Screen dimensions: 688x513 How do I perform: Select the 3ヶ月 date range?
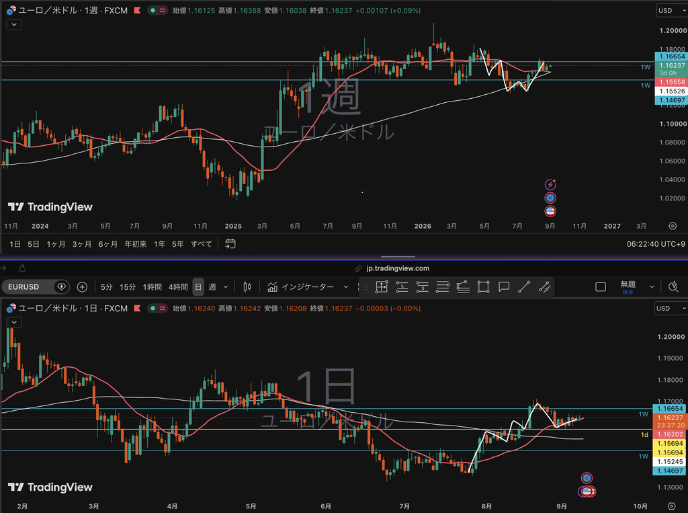tap(81, 244)
